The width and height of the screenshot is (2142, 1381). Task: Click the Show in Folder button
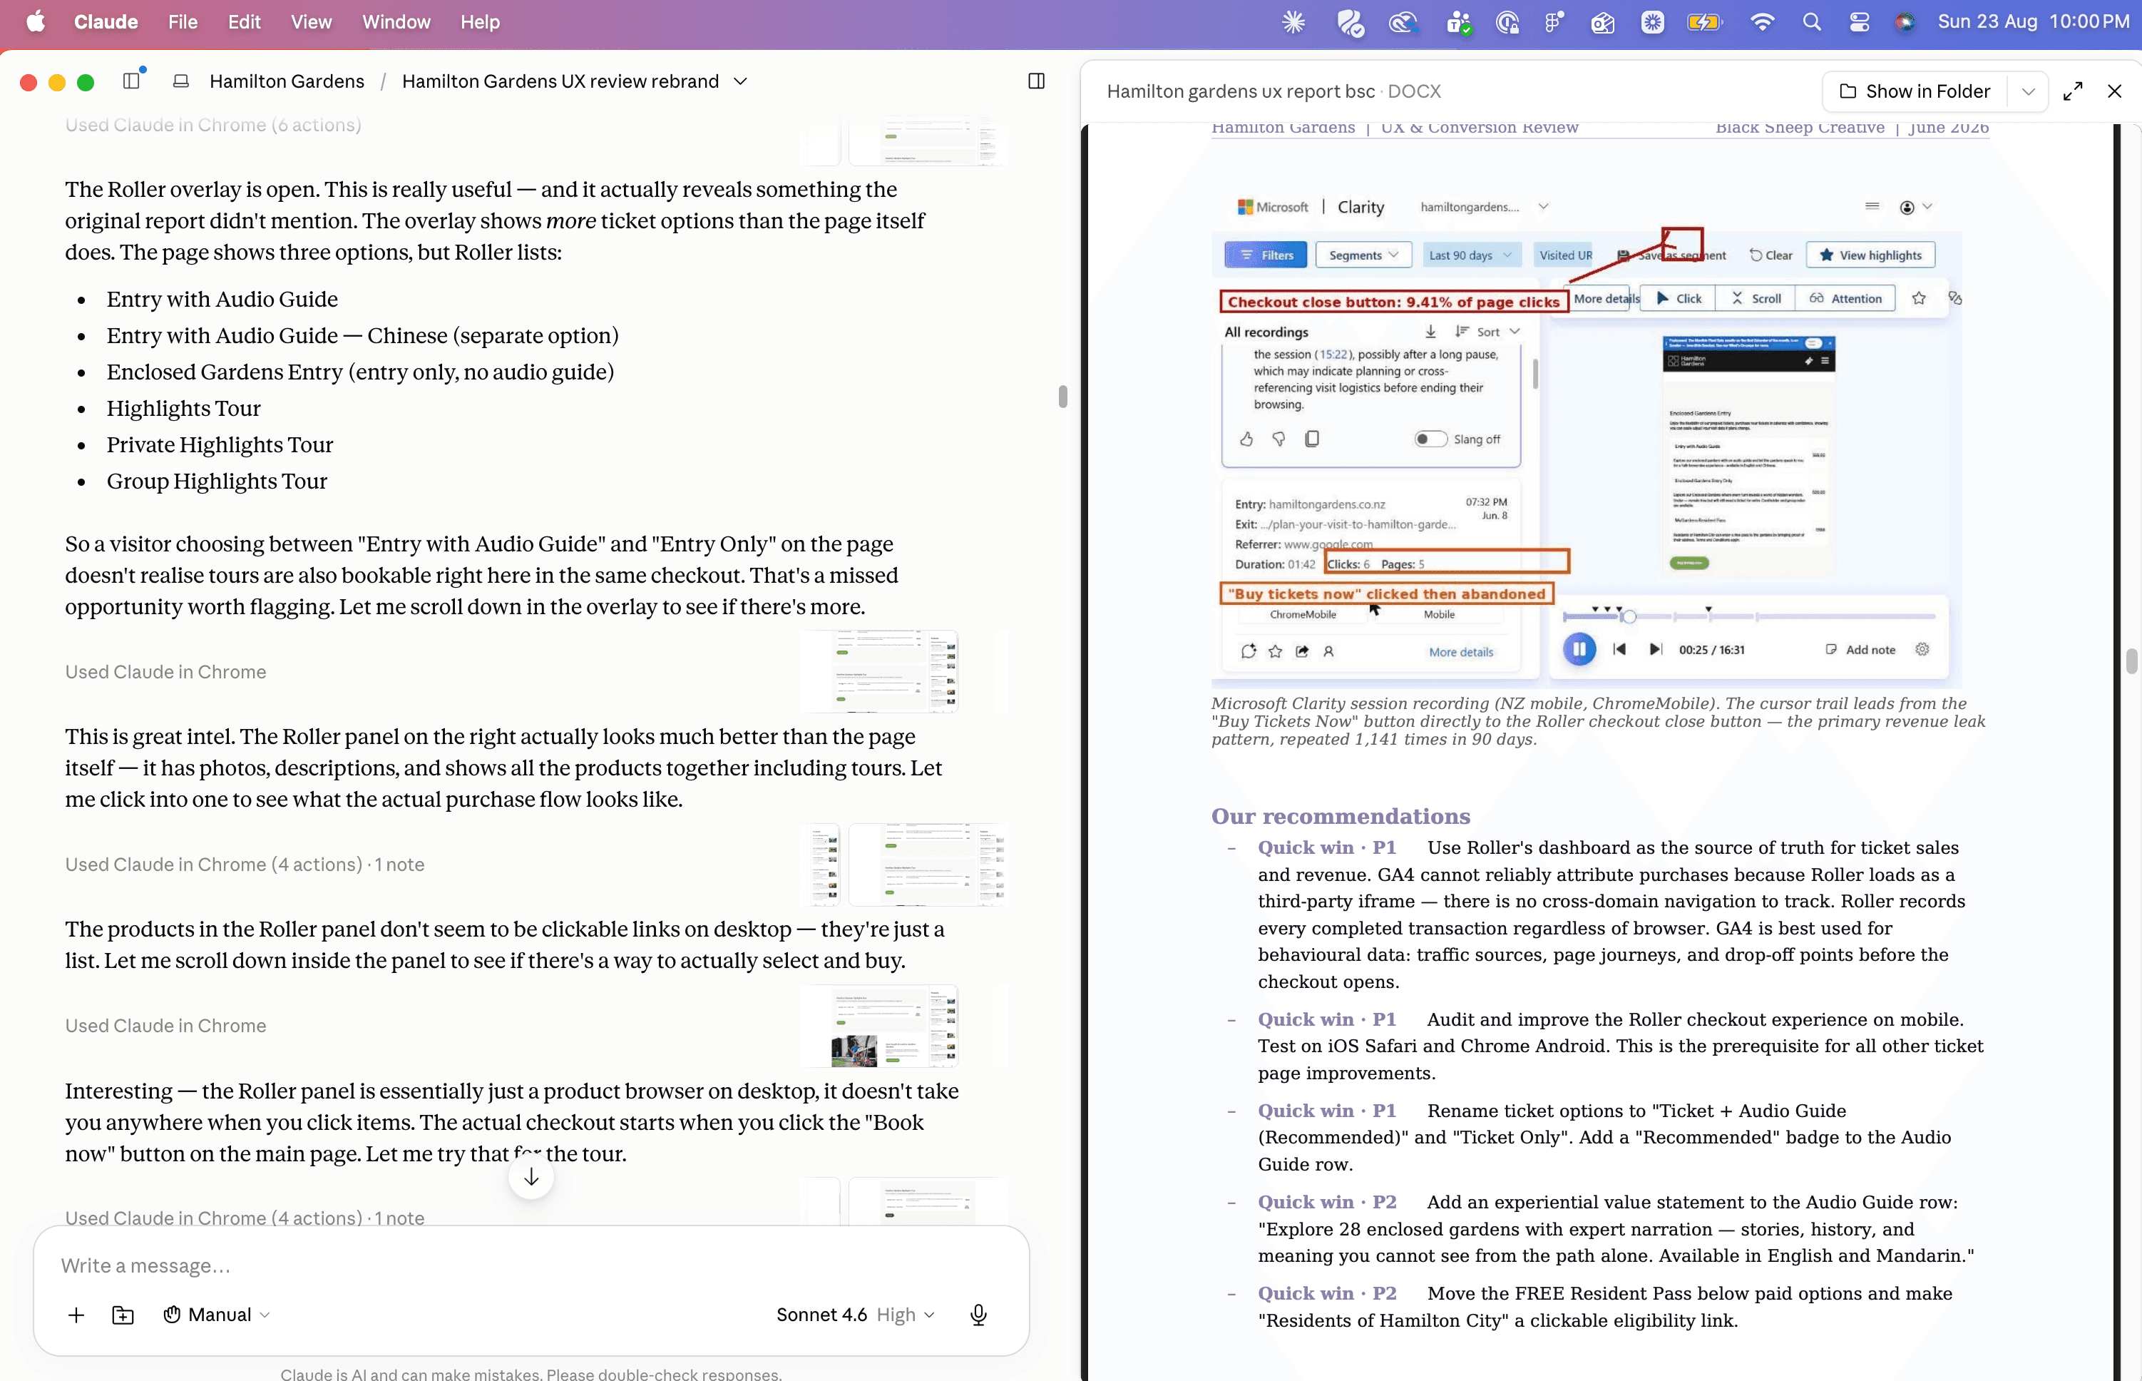tap(1915, 91)
